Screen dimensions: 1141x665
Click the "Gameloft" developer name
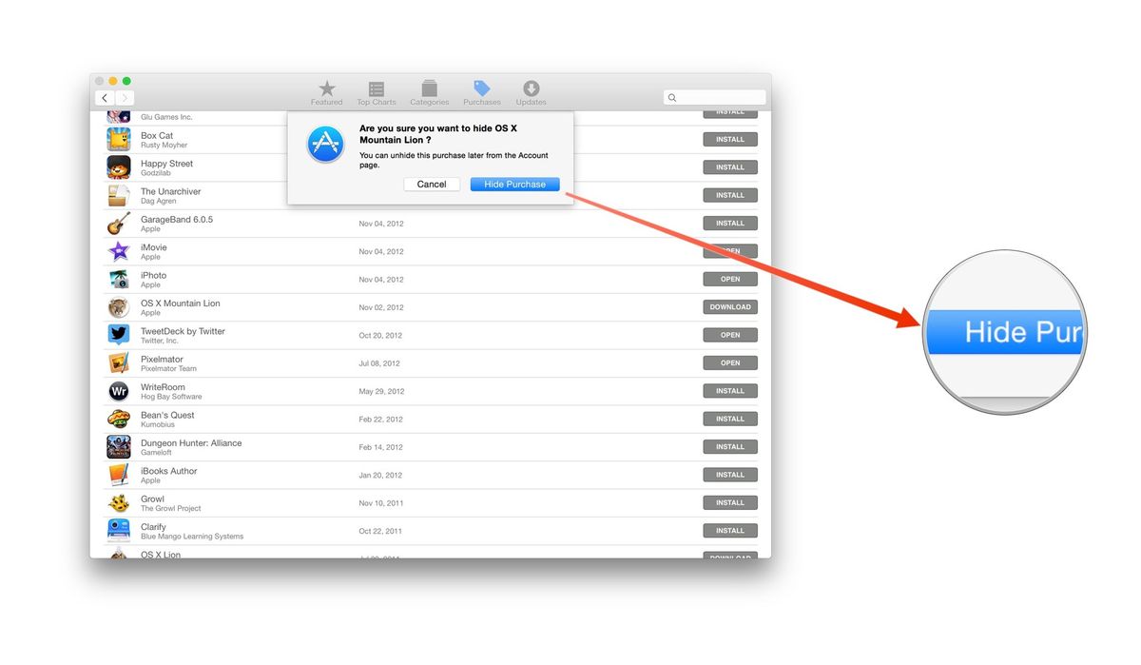pyautogui.click(x=156, y=453)
